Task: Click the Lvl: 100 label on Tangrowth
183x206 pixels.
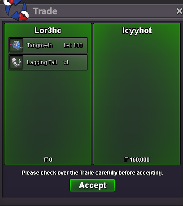Action: (x=73, y=45)
